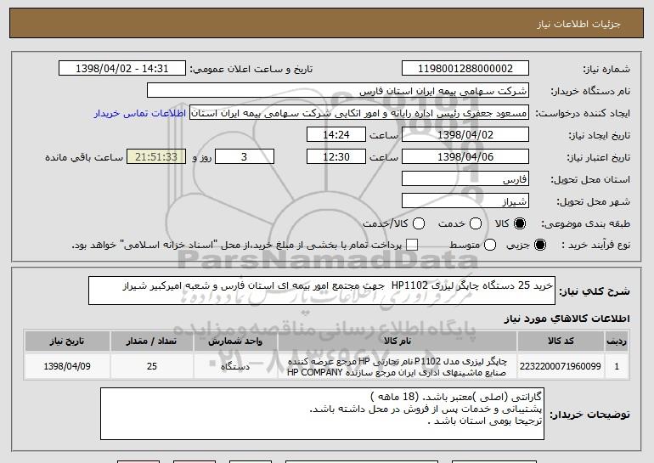The image size is (654, 463).
Task: Click the request creator name field
Action: point(359,113)
